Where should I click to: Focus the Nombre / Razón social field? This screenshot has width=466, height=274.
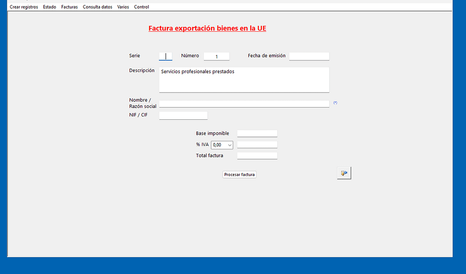point(244,104)
